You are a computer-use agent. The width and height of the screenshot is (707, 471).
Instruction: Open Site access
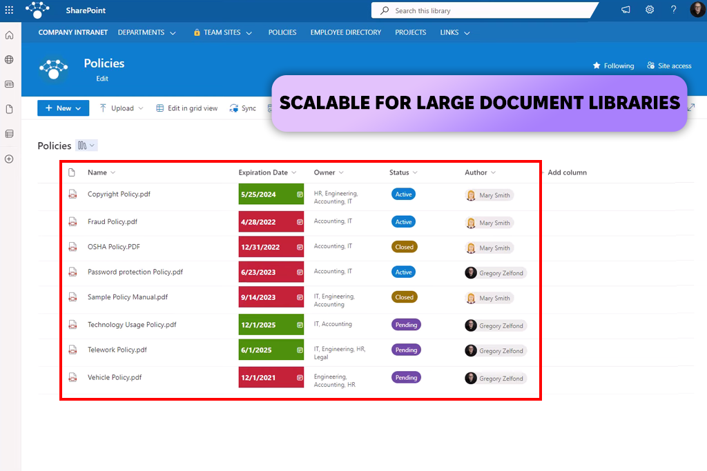click(x=669, y=66)
